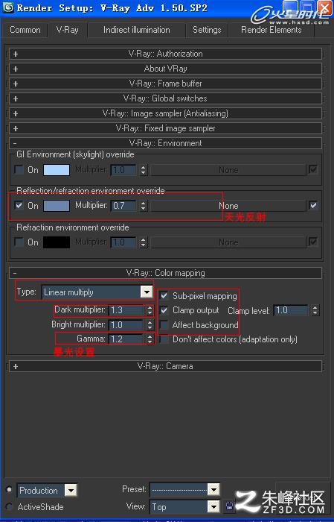
Task: Switch to the Indirect illumination tab
Action: coord(136,30)
